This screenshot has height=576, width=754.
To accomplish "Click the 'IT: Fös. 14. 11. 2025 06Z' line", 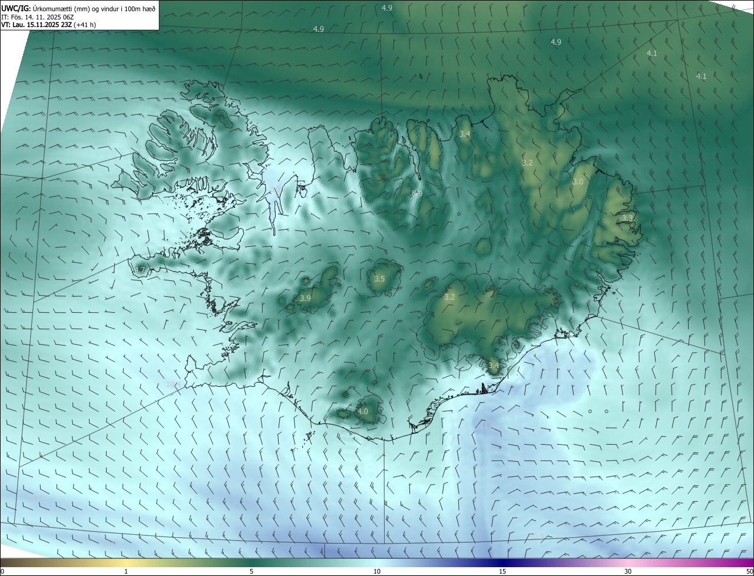I will [x=38, y=16].
